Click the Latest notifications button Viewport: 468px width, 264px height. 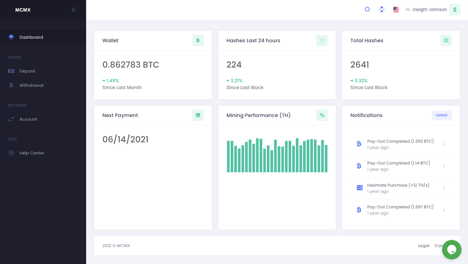(x=441, y=115)
